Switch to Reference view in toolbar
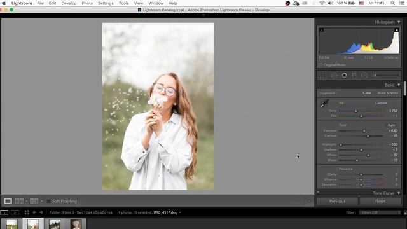The height and width of the screenshot is (229, 407). pyautogui.click(x=19, y=201)
